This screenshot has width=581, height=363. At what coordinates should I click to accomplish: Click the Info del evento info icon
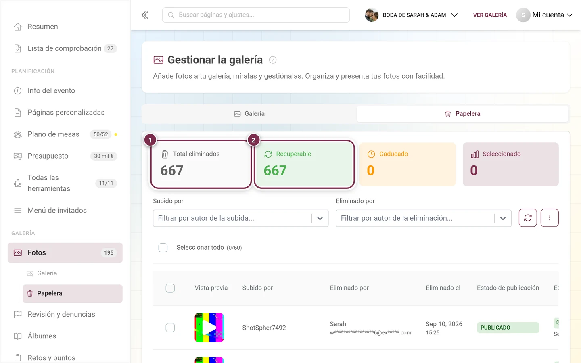point(18,91)
